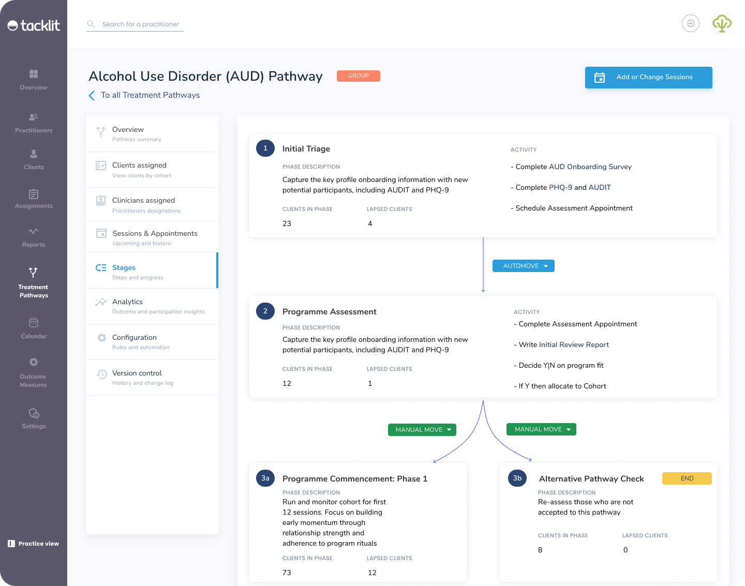Click the green tree profile logo
This screenshot has height=586, width=745.
[x=722, y=24]
